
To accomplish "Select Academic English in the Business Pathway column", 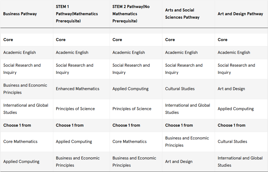I will pyautogui.click(x=19, y=53).
